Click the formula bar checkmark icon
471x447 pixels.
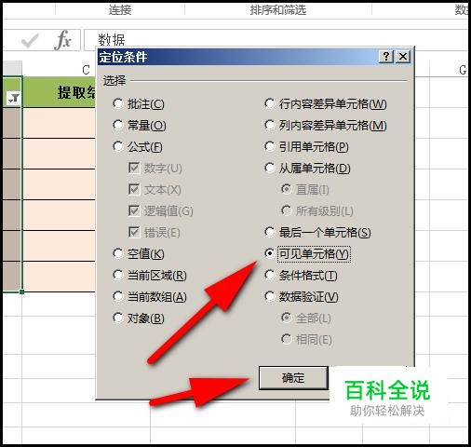pyautogui.click(x=30, y=40)
